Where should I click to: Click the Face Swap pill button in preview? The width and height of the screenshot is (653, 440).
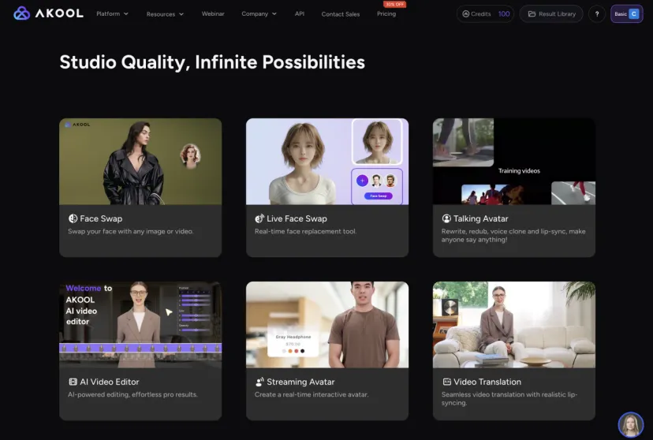pyautogui.click(x=378, y=196)
